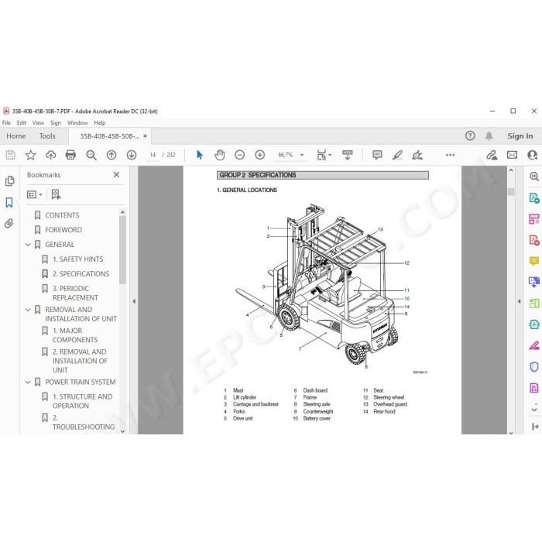This screenshot has height=542, width=542.
Task: Toggle the Bookmarks panel icon
Action: (x=9, y=203)
